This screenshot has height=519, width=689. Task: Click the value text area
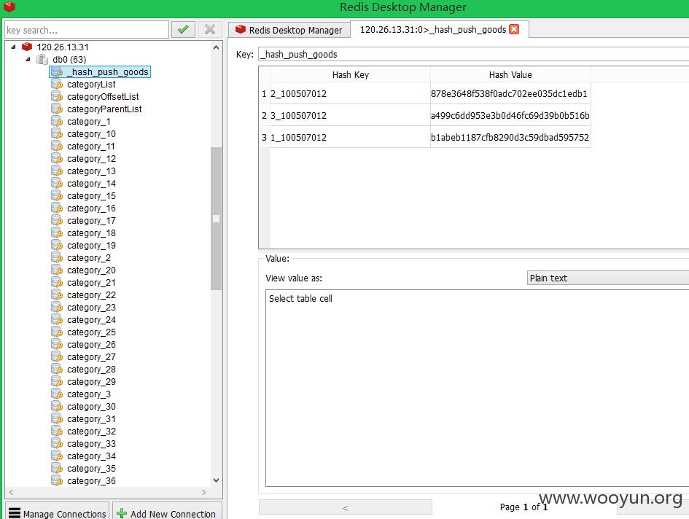click(478, 388)
